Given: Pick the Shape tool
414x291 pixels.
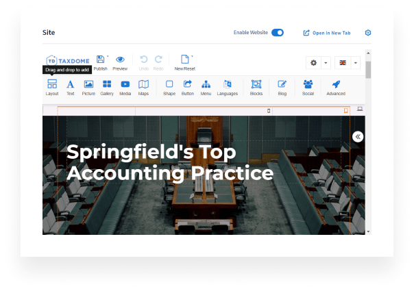Looking at the screenshot, I should tap(169, 87).
